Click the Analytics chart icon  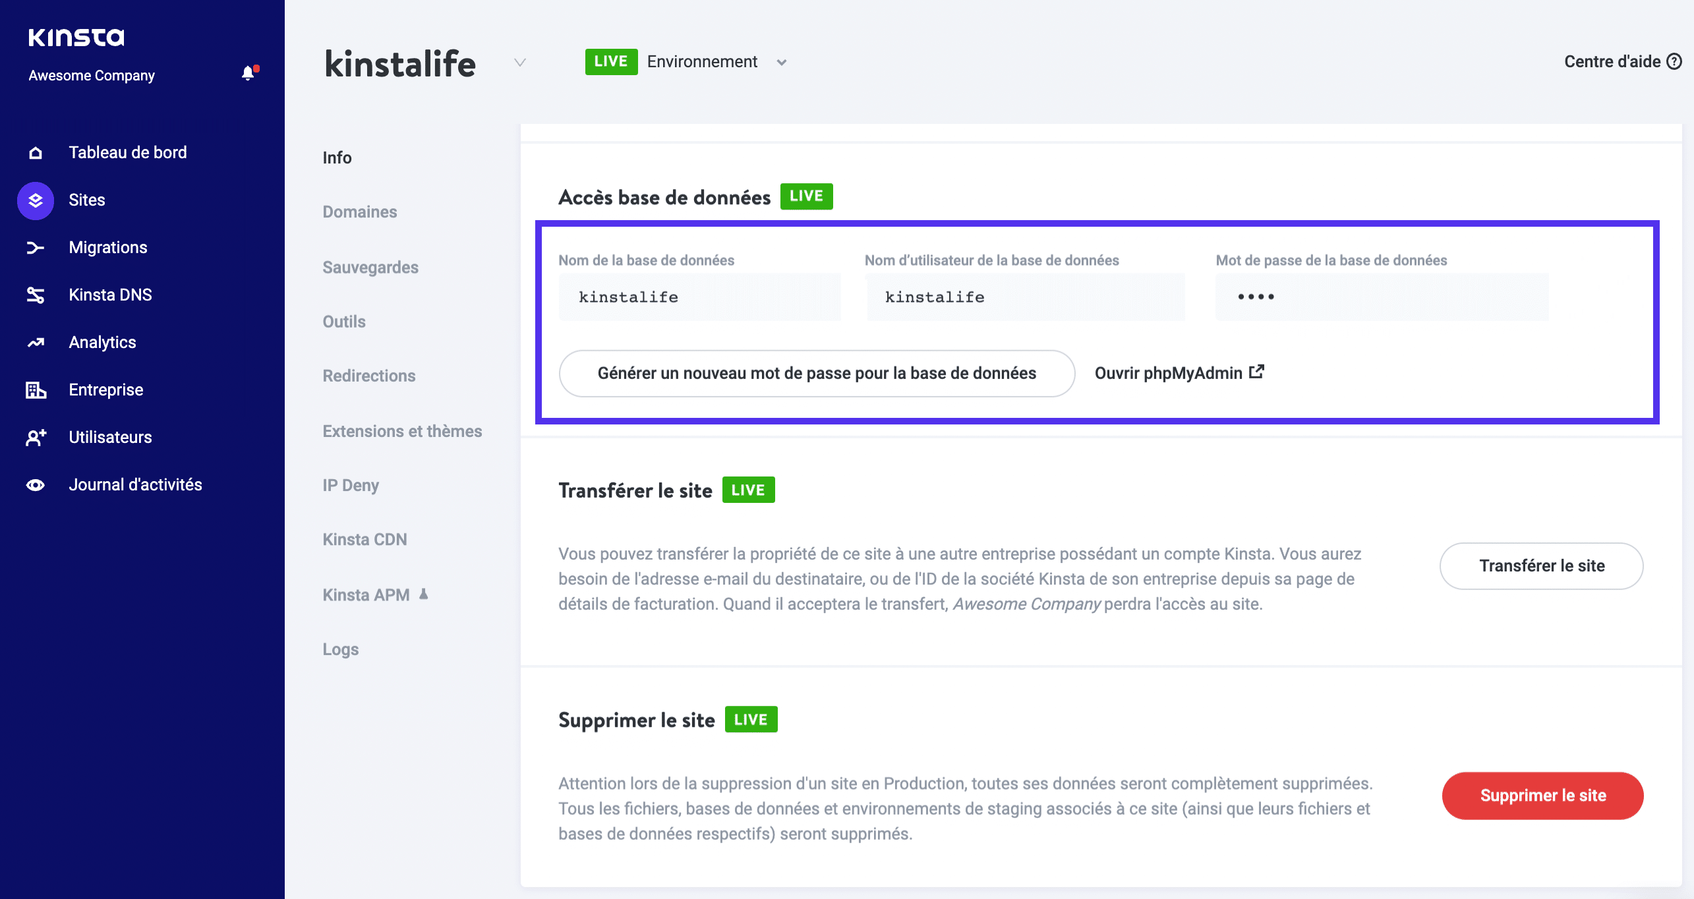34,342
